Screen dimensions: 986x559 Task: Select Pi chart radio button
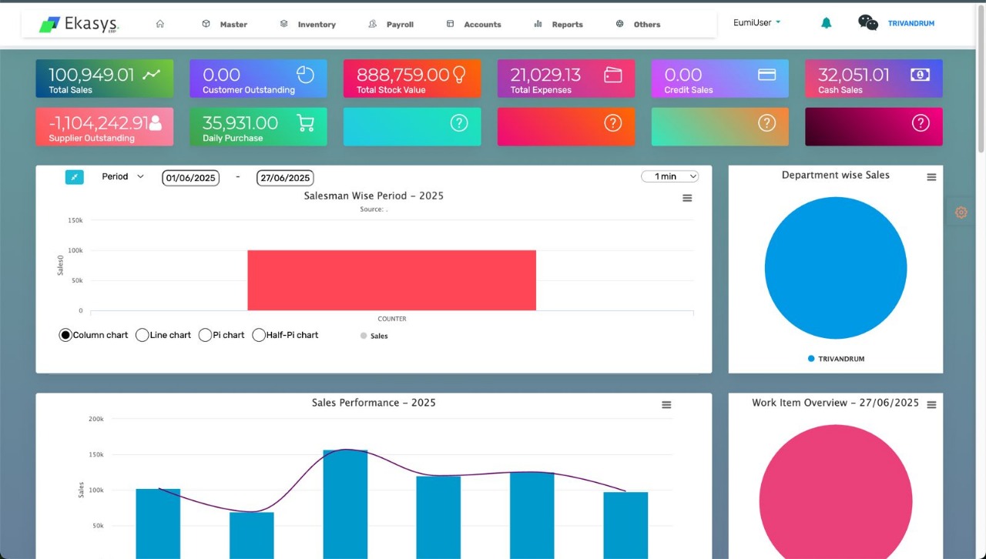[x=205, y=335]
